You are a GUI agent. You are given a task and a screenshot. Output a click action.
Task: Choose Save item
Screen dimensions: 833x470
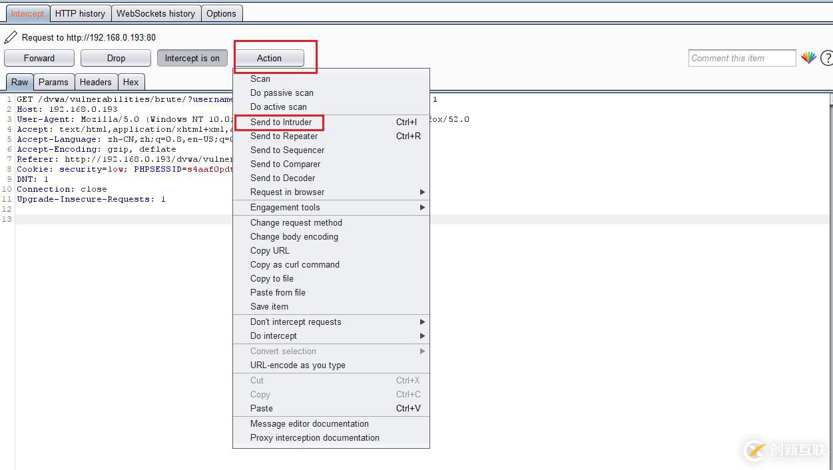click(331, 306)
